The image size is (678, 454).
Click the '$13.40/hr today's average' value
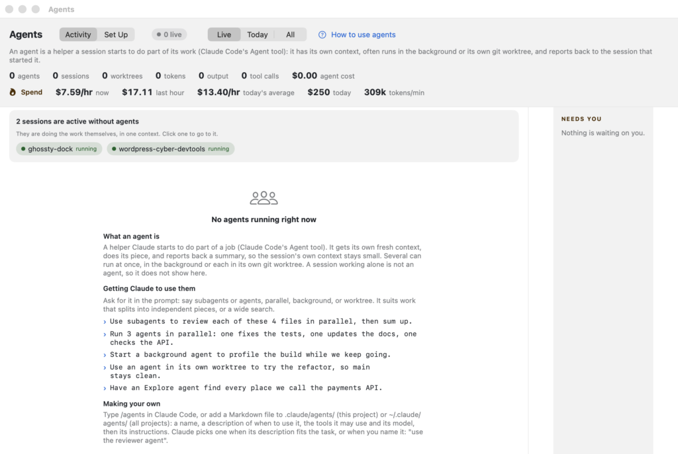pyautogui.click(x=246, y=93)
